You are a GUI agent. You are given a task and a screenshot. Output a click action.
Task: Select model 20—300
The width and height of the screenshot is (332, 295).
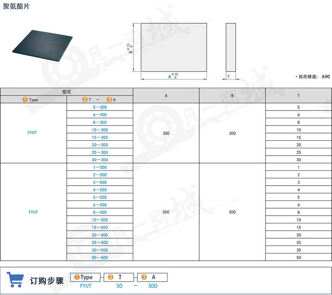point(100,145)
